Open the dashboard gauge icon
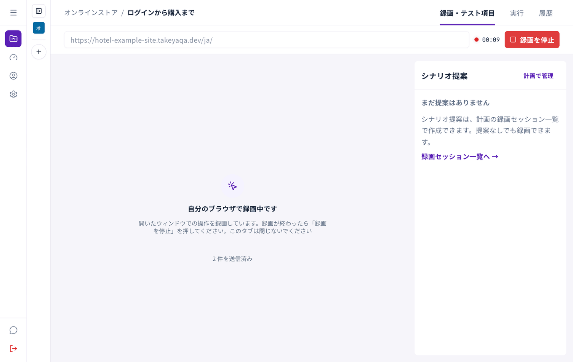The height and width of the screenshot is (362, 573). (x=13, y=57)
